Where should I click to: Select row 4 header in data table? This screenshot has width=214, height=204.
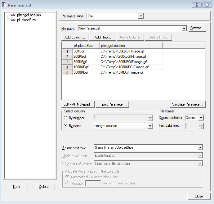67,67
